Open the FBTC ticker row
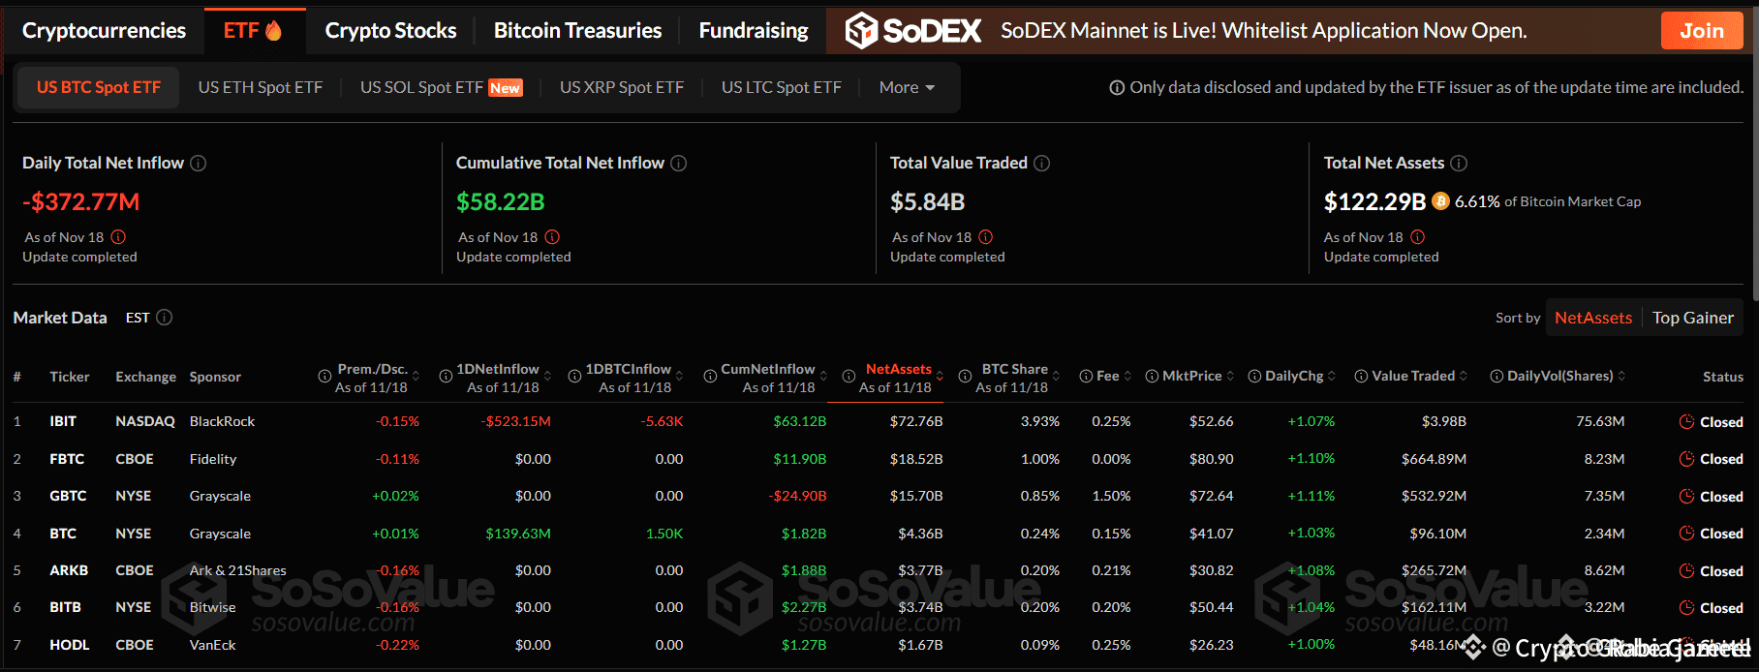The image size is (1759, 672). click(x=67, y=459)
